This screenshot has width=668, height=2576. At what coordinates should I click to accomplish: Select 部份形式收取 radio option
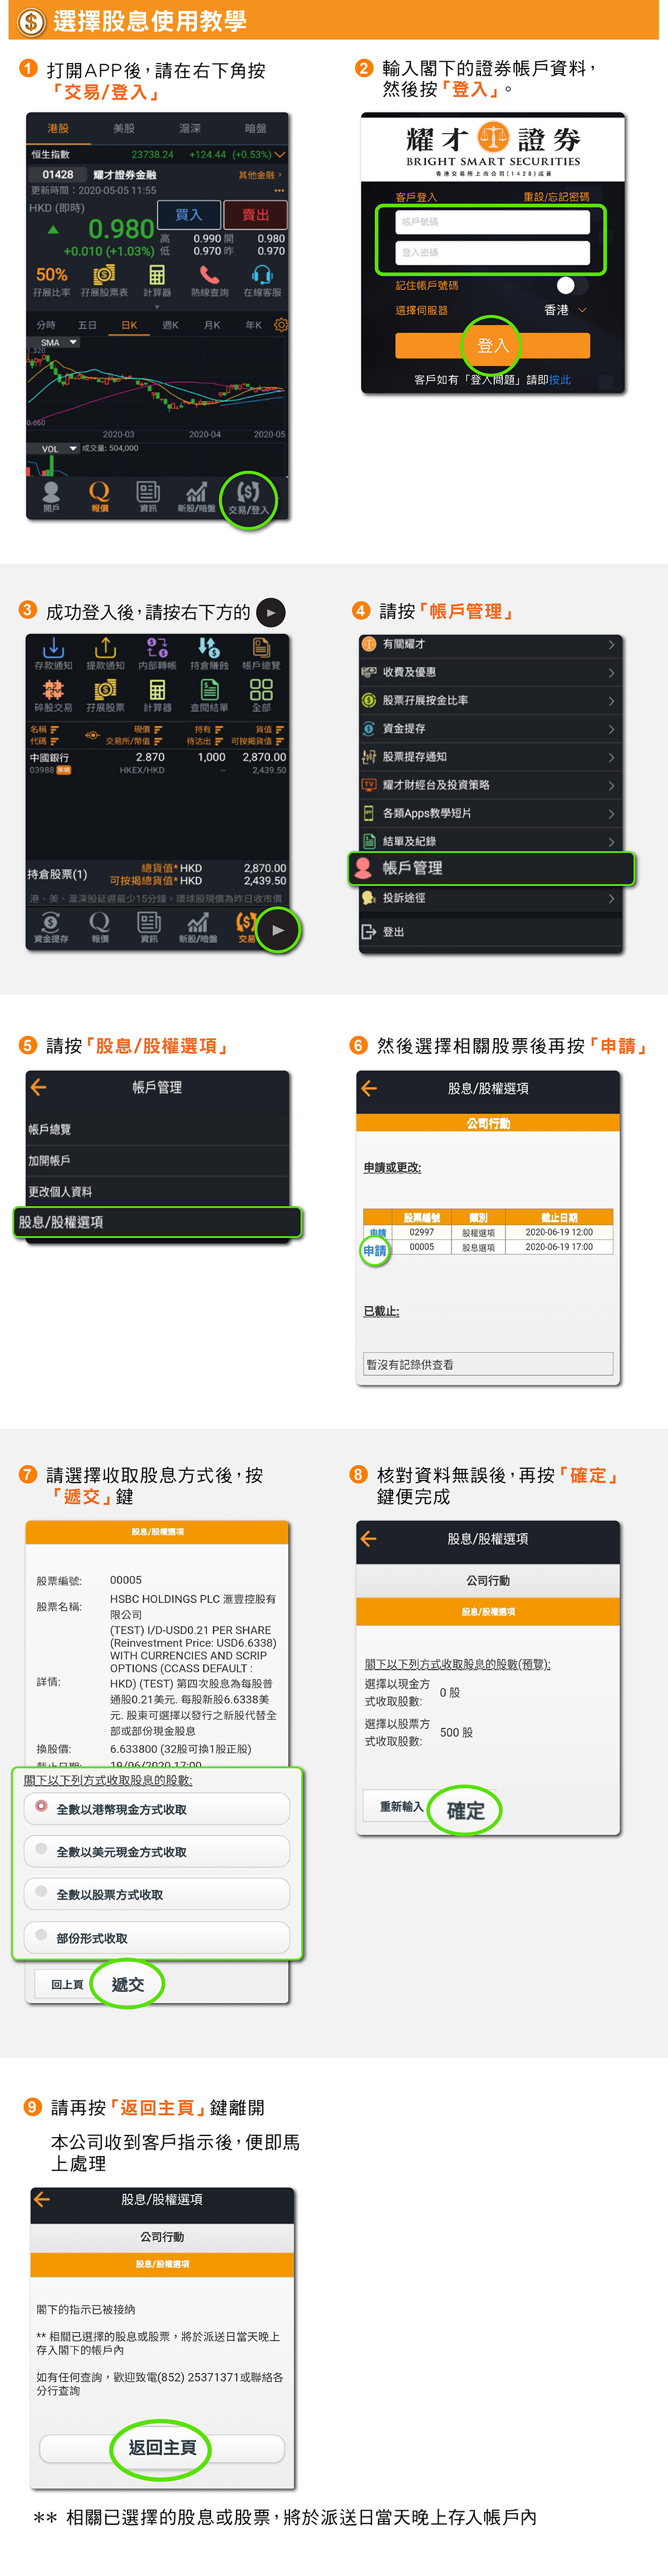click(156, 1937)
